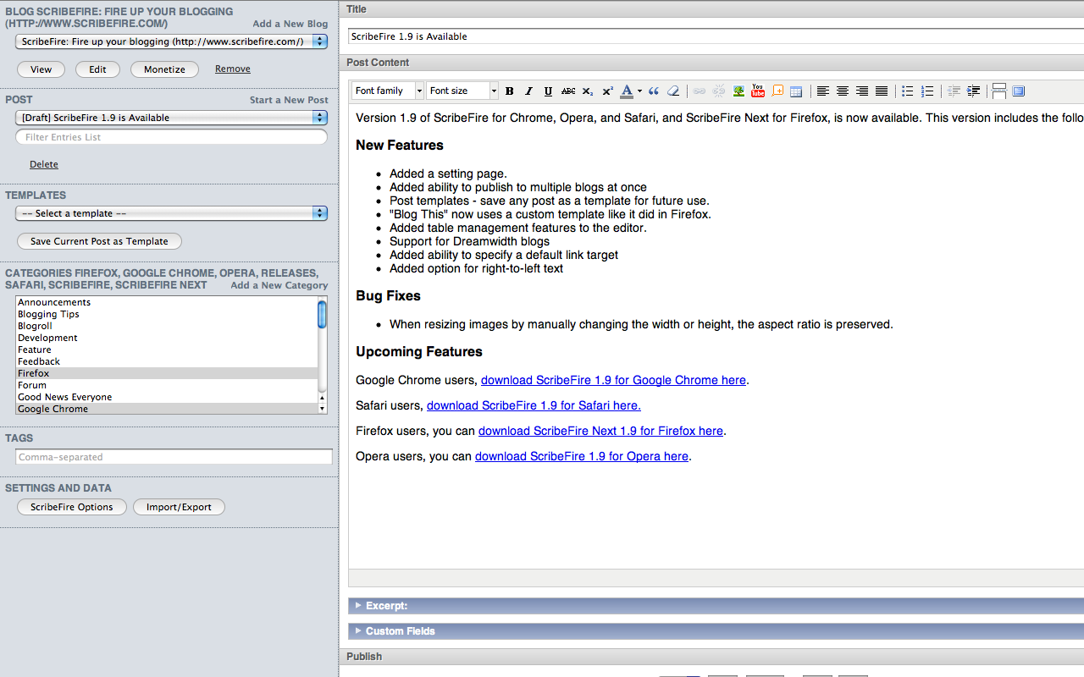Open the blog selector dropdown
The width and height of the screenshot is (1084, 677).
172,41
